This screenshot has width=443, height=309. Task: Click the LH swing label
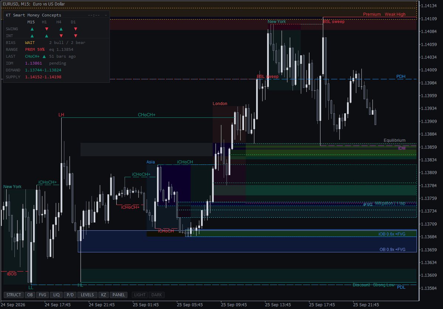click(x=61, y=115)
